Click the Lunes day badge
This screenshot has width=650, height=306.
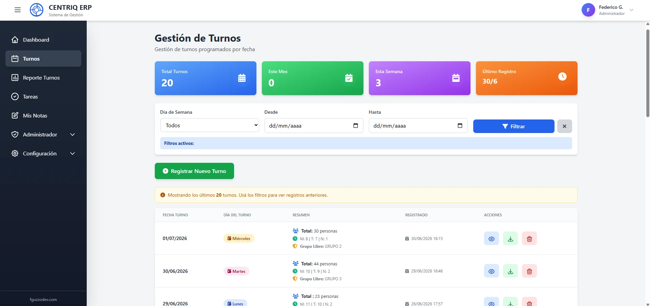tap(235, 303)
